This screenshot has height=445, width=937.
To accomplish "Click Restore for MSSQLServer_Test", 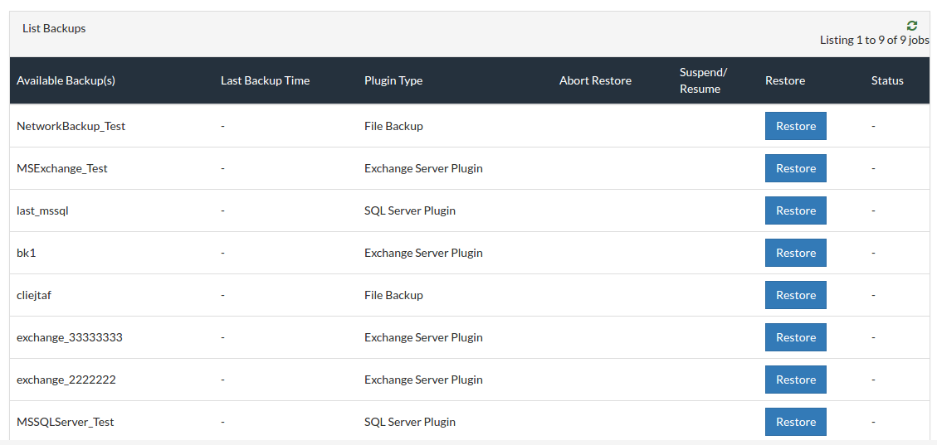I will 795,422.
